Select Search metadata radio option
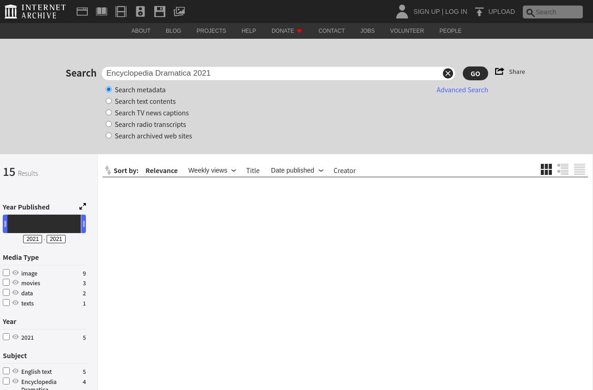 pos(109,90)
